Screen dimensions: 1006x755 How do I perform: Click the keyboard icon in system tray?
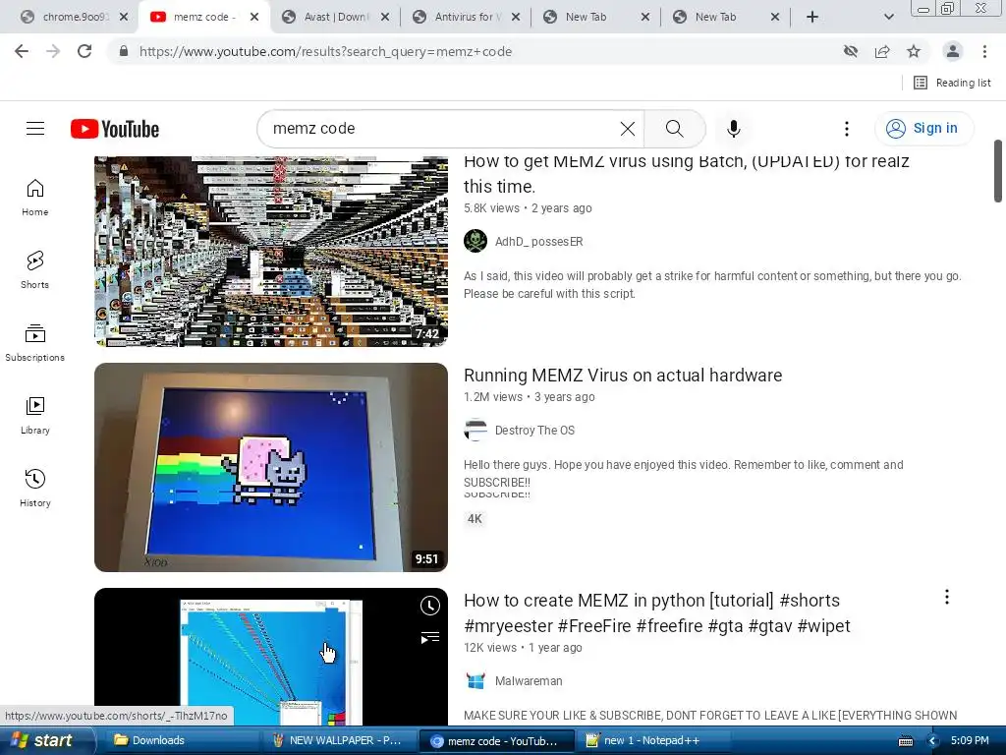(x=905, y=741)
